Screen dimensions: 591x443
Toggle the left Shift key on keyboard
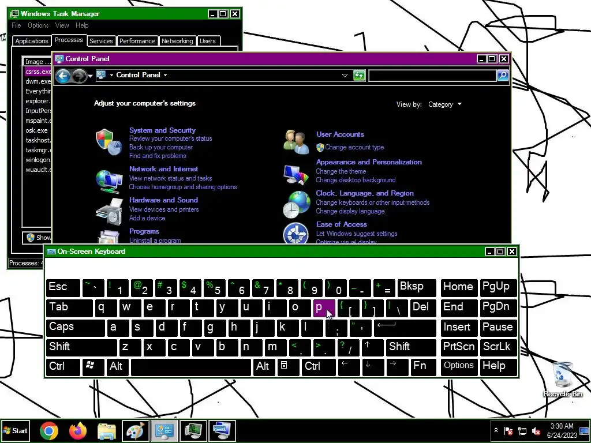click(81, 347)
